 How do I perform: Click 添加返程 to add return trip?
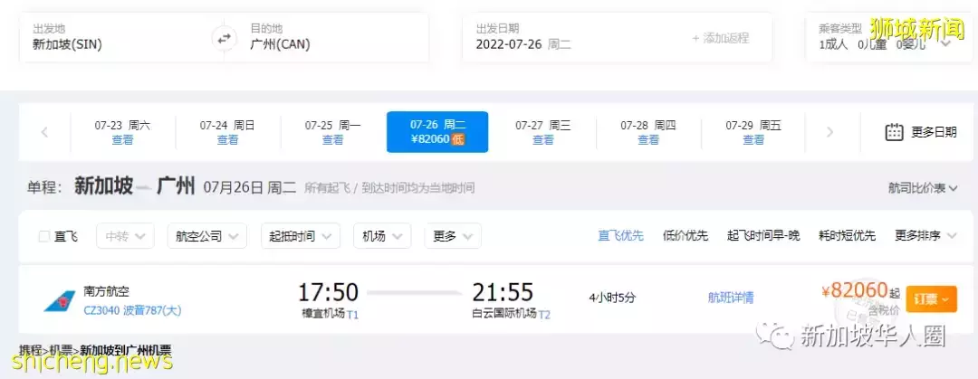[x=721, y=38]
